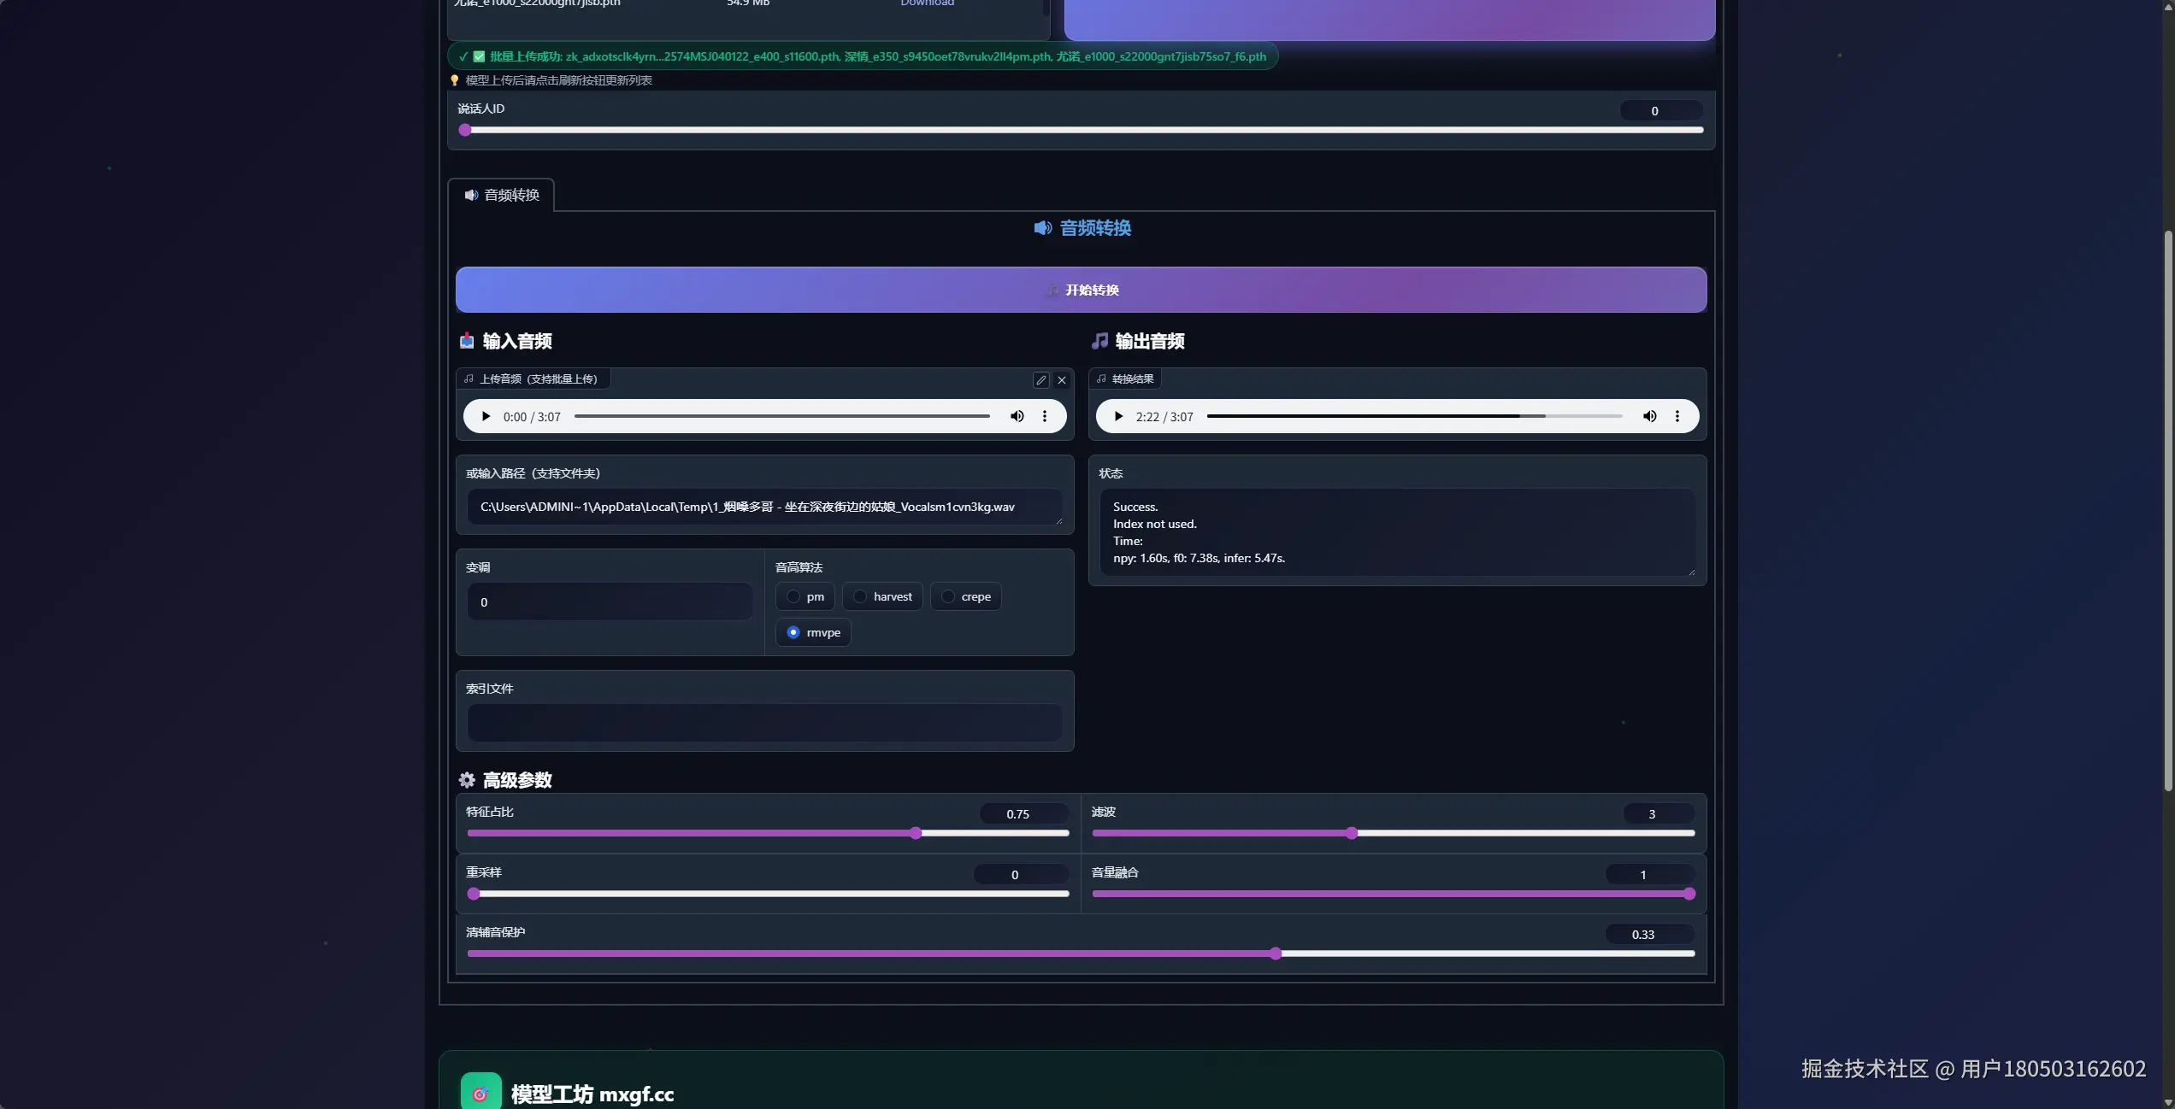Click the 或输入路径 text field
Image resolution: width=2175 pixels, height=1109 pixels.
pos(764,508)
